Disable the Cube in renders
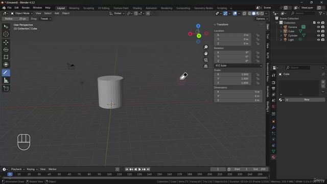The height and width of the screenshot is (184, 327). tap(323, 31)
